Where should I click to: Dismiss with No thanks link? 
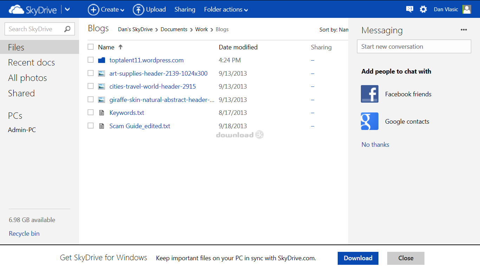(x=375, y=145)
